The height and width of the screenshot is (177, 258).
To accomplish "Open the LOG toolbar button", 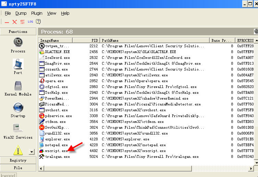I will pyautogui.click(x=30, y=22).
